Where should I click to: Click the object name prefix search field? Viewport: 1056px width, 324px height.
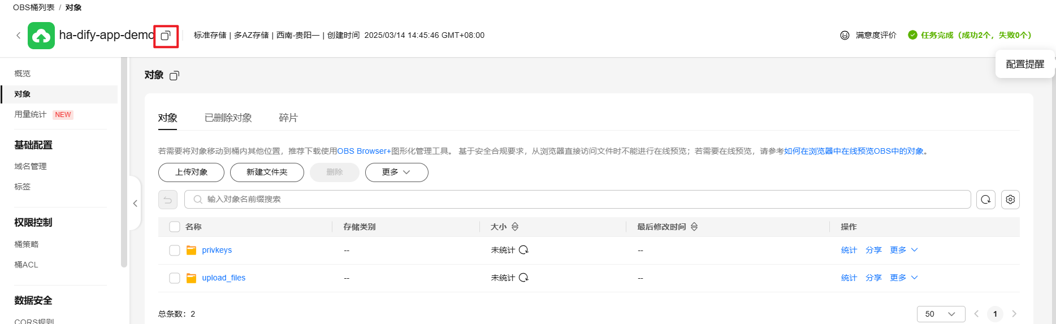coord(577,200)
